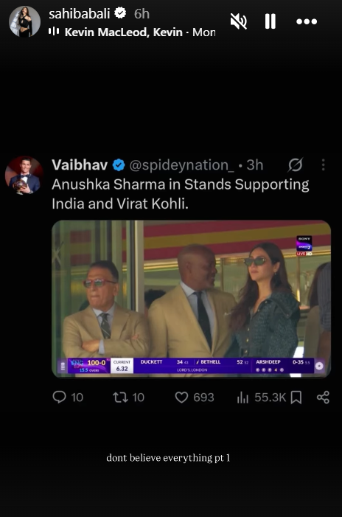
Task: Open the sahibabali username link
Action: tap(79, 14)
